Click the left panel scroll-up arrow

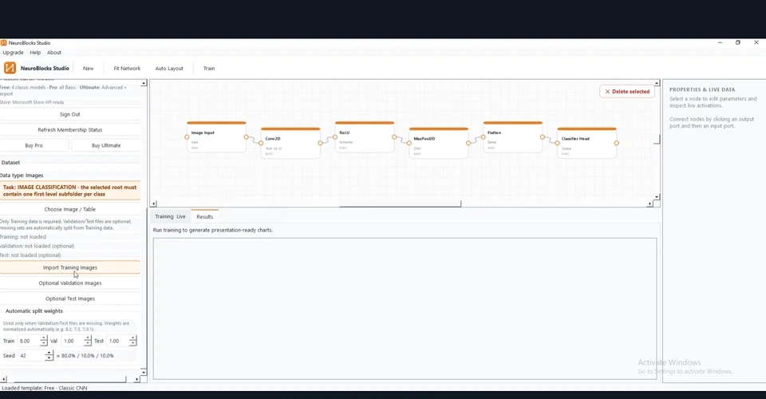[x=144, y=83]
